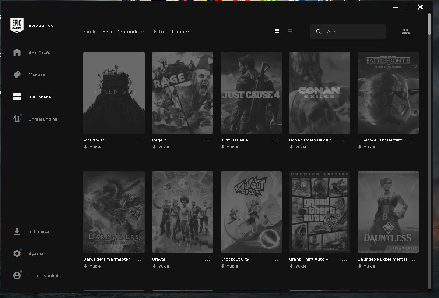This screenshot has height=298, width=439.
Task: Open World War Z three-dot options
Action: click(139, 141)
